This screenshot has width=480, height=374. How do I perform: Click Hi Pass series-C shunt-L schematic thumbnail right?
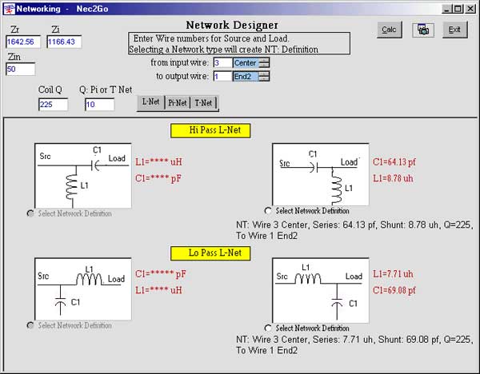pyautogui.click(x=321, y=174)
